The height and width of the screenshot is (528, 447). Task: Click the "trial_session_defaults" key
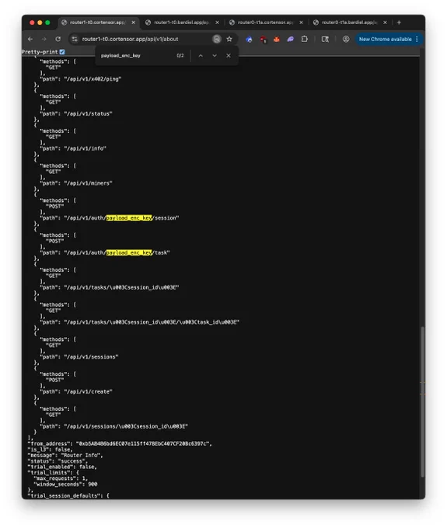click(x=65, y=496)
